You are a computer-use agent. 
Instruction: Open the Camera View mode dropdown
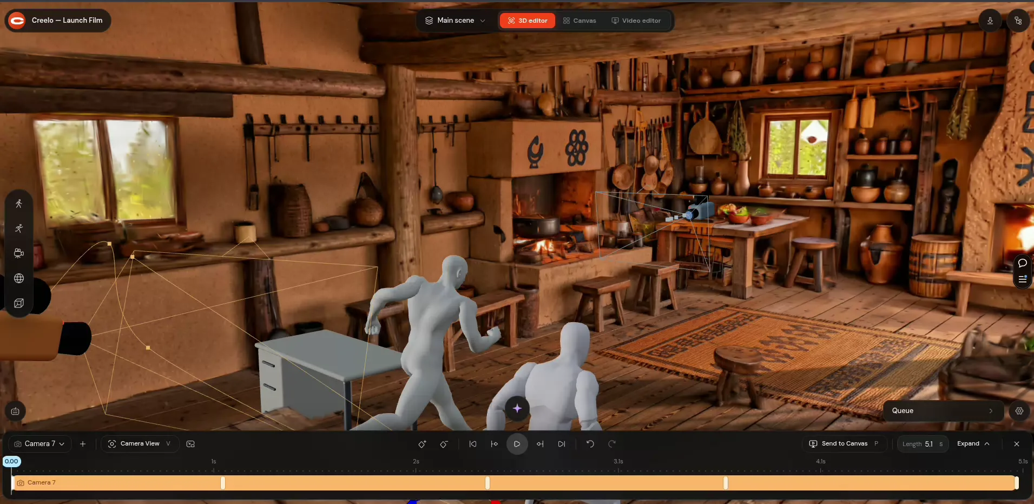(x=140, y=444)
